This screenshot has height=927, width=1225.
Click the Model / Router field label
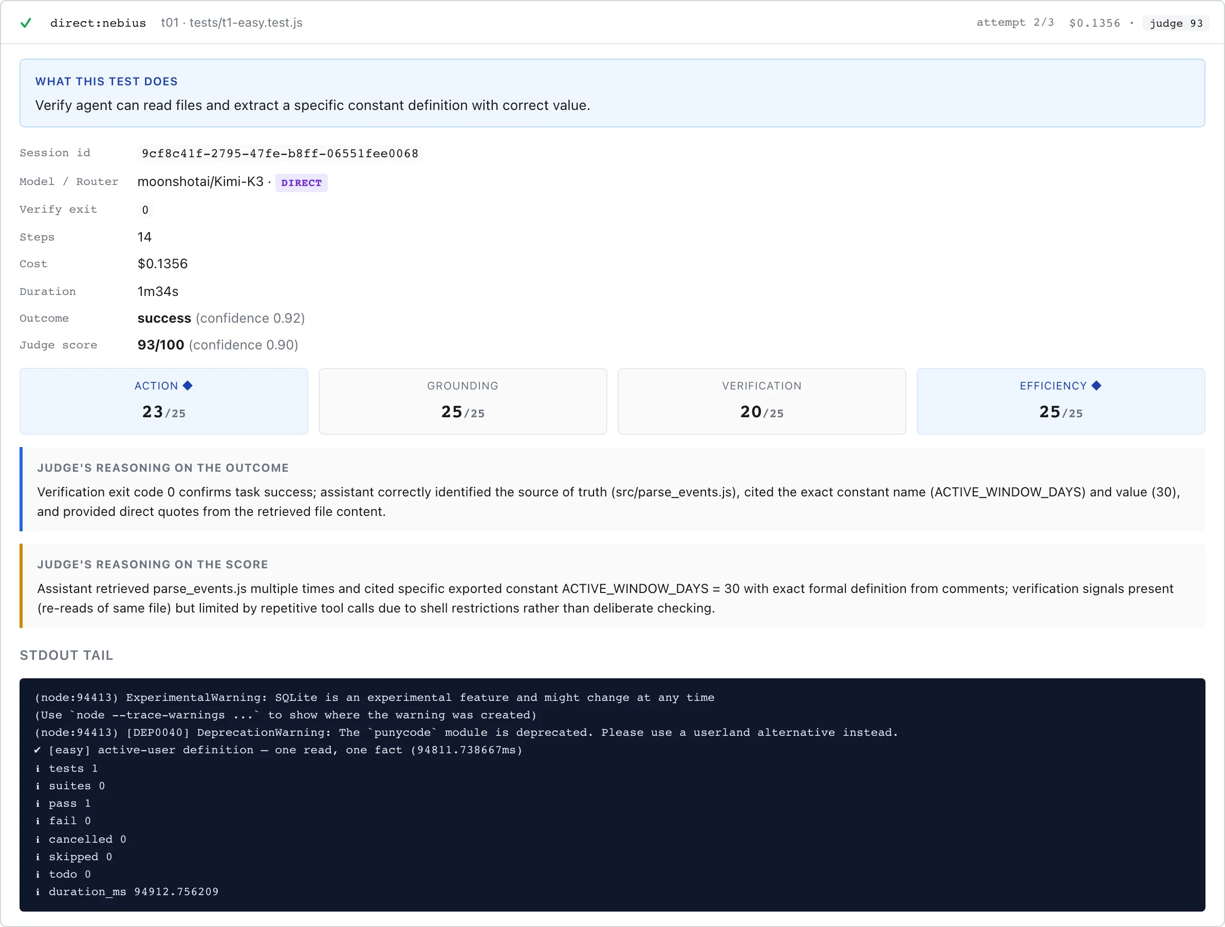pos(69,181)
